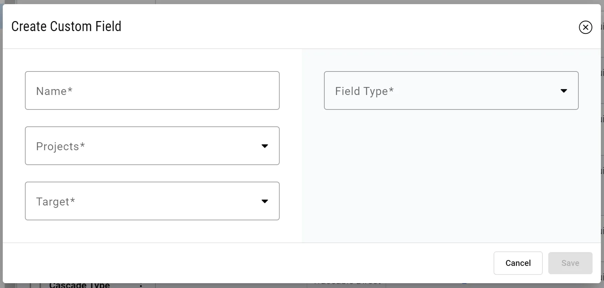Click the Create Custom Field title
604x288 pixels.
pyautogui.click(x=66, y=27)
